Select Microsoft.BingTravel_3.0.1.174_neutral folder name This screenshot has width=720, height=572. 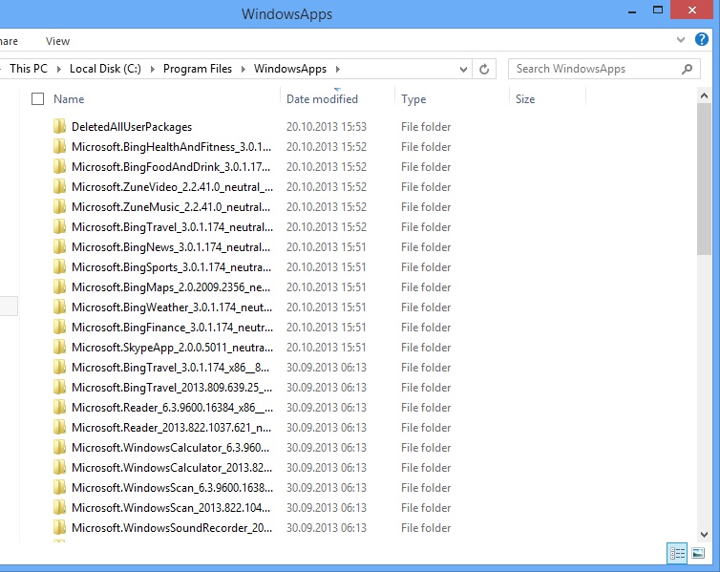click(172, 226)
